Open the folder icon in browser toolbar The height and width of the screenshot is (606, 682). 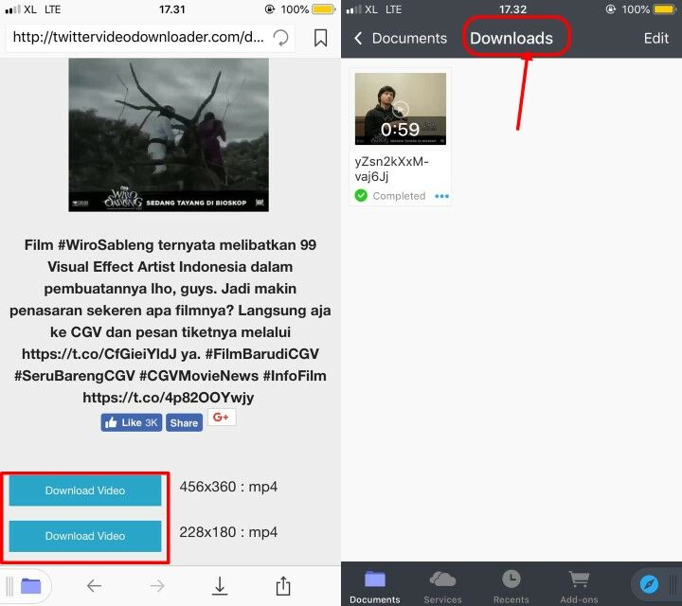click(31, 586)
